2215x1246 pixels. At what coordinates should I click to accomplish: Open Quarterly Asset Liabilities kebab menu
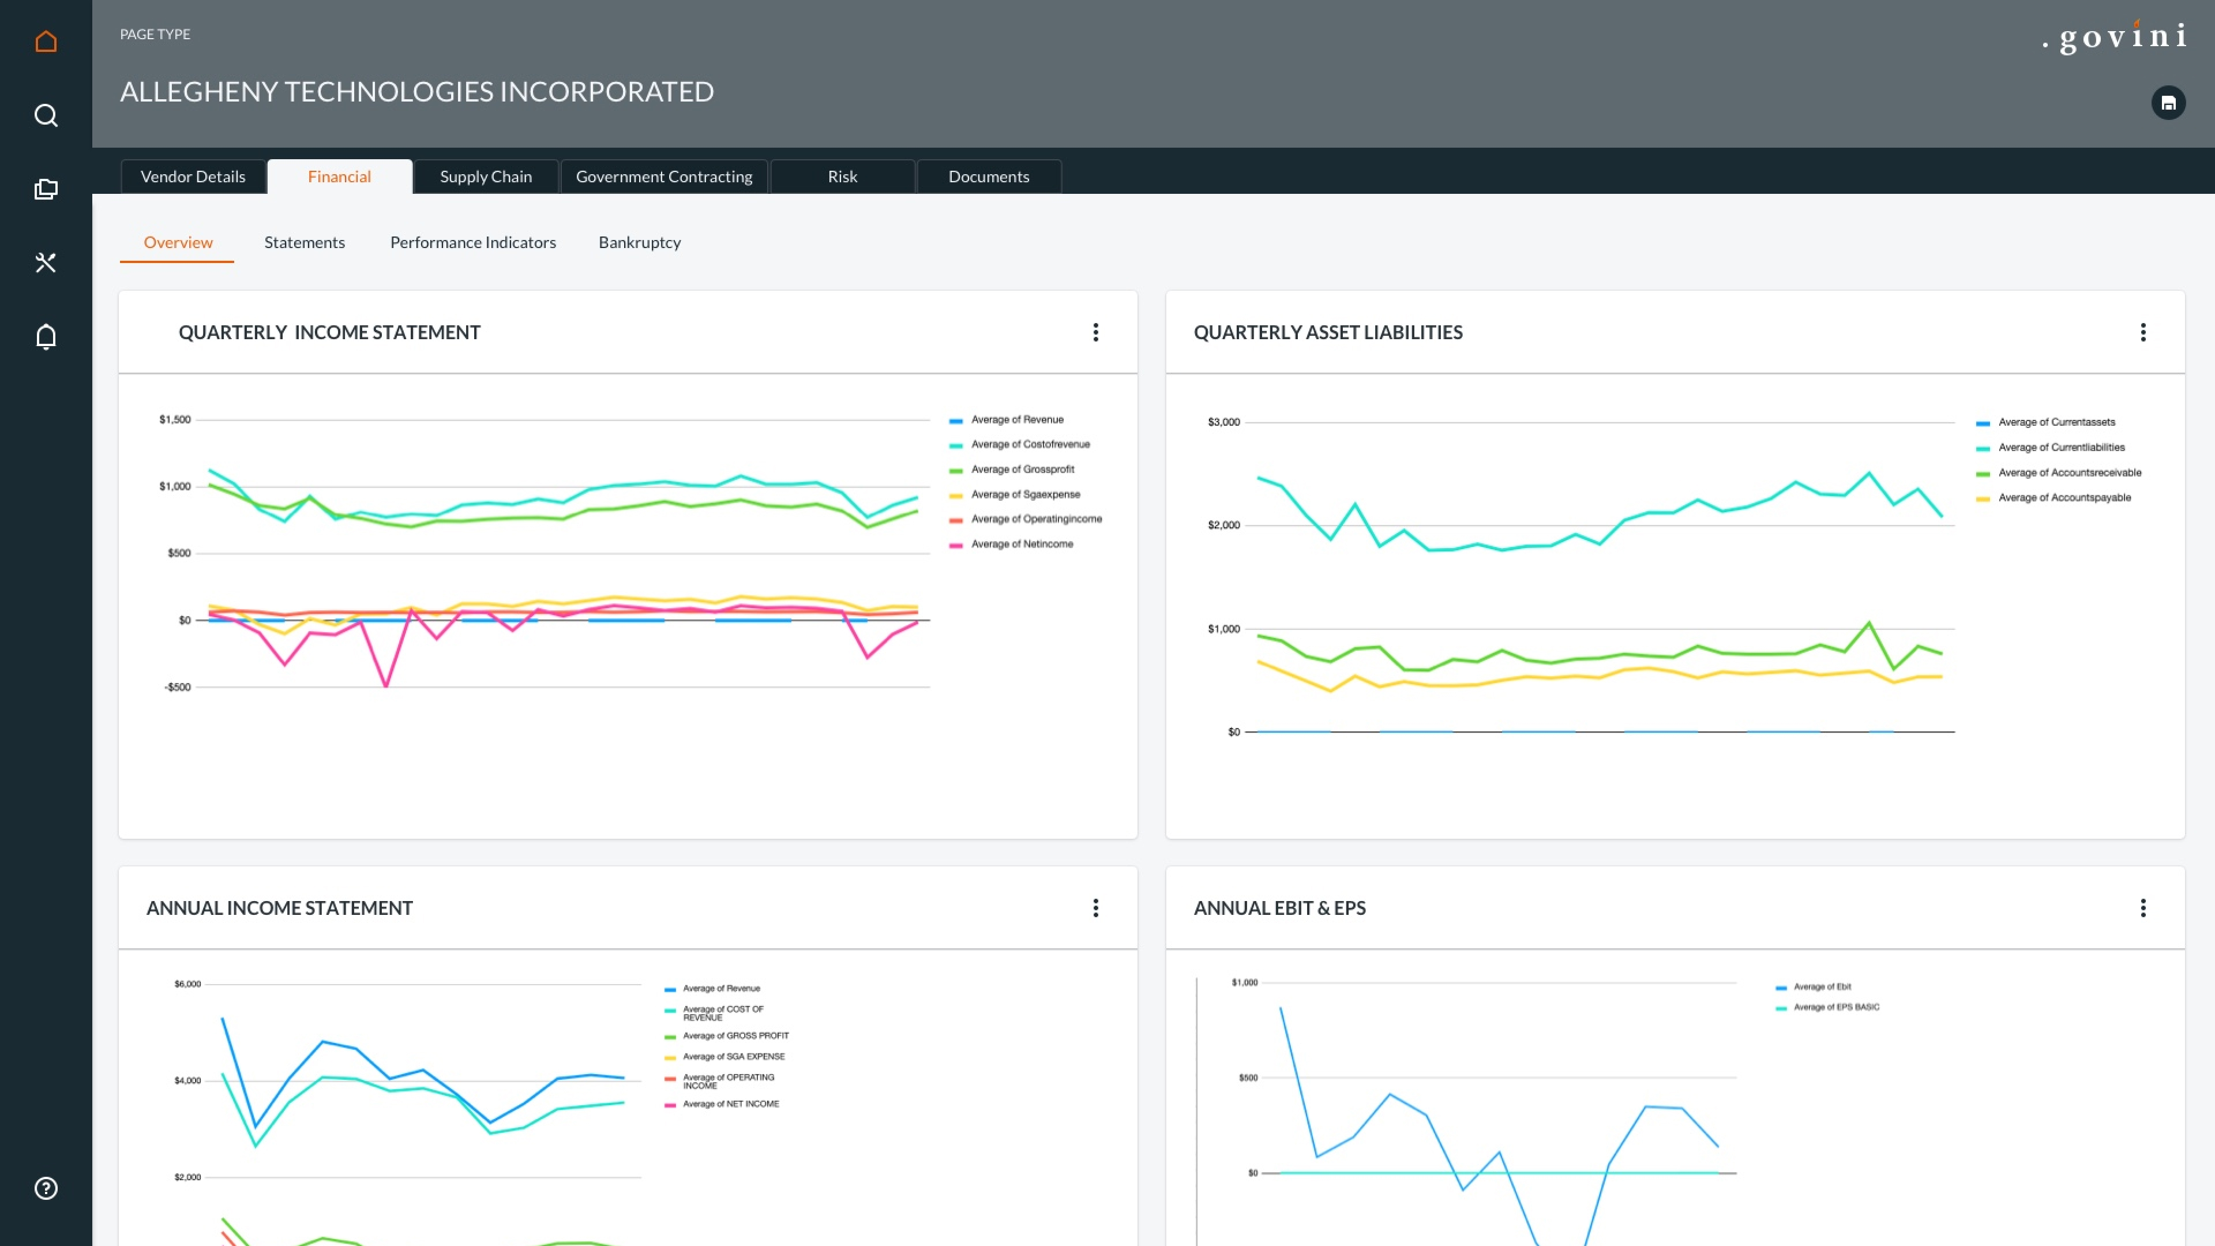tap(2143, 333)
